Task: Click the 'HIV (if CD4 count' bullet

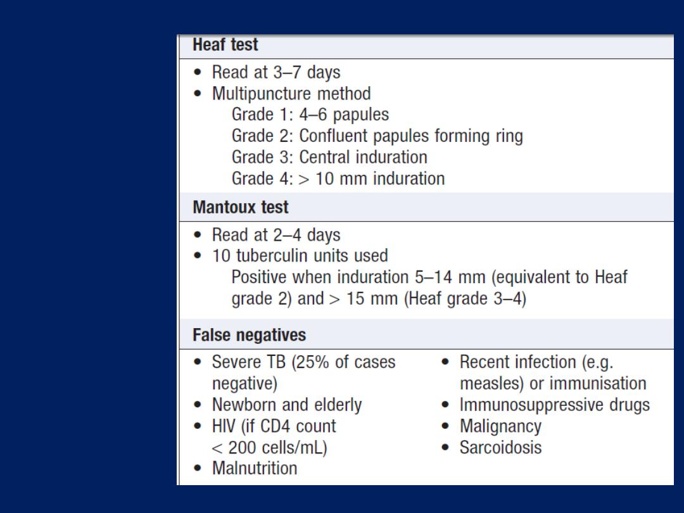Action: (x=274, y=426)
